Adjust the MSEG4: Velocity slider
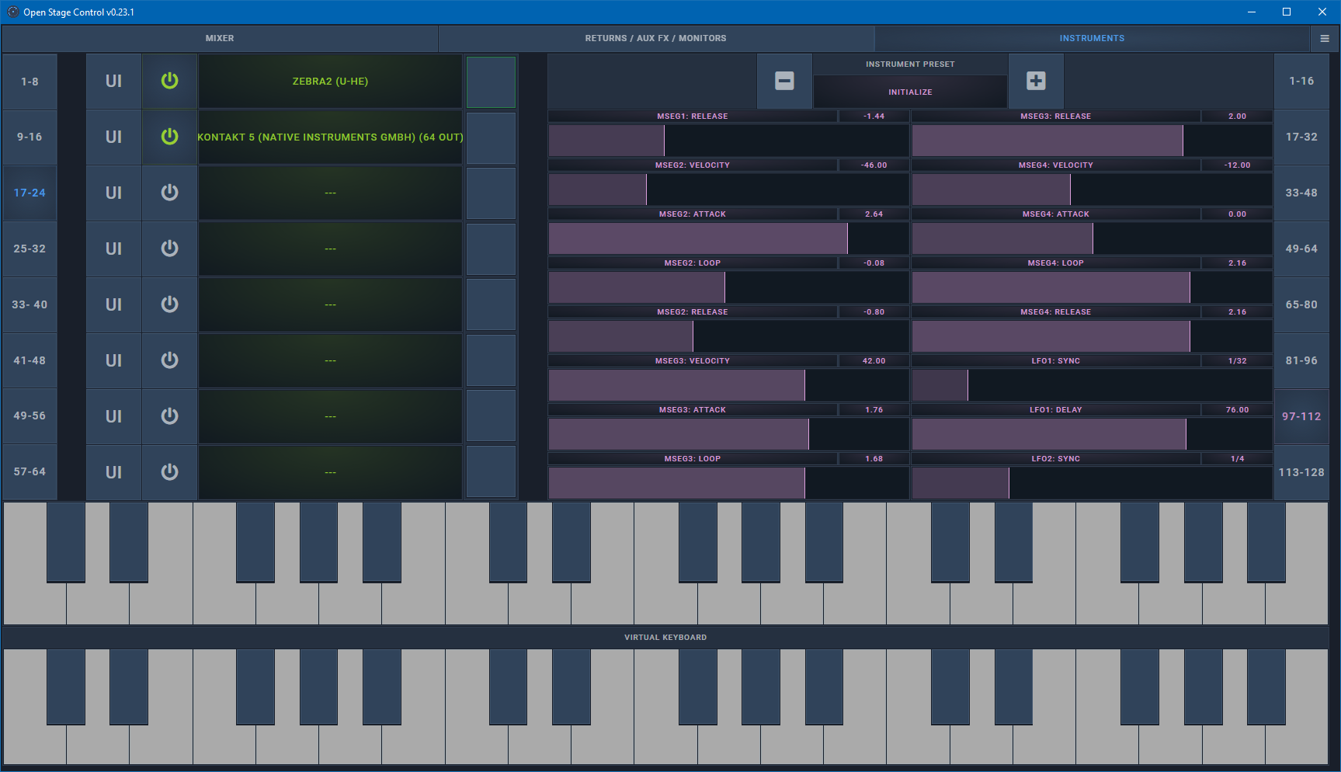The height and width of the screenshot is (772, 1341). pyautogui.click(x=1092, y=190)
